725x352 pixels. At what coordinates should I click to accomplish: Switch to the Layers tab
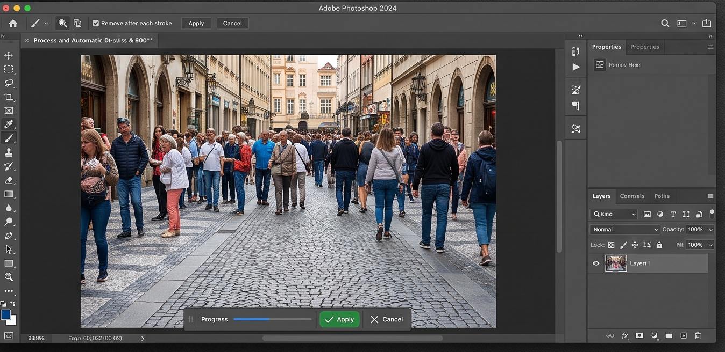[x=601, y=196]
